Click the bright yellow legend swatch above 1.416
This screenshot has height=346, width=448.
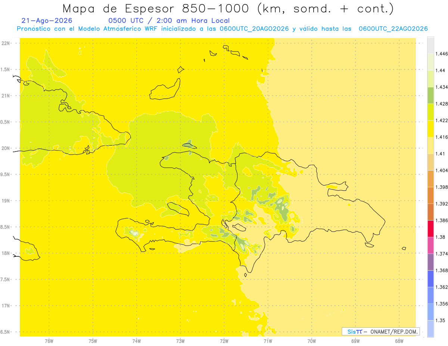[x=430, y=129]
